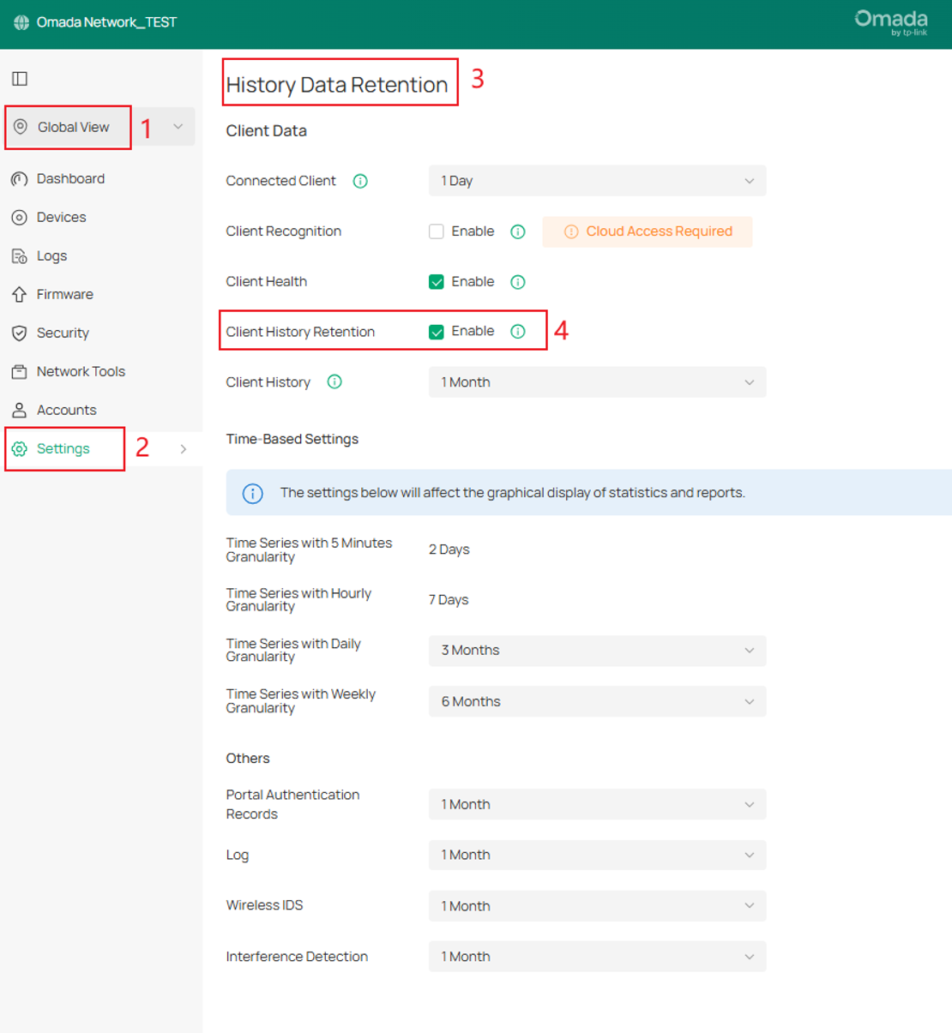Go to Devices in the sidebar
This screenshot has height=1033, width=952.
(61, 218)
